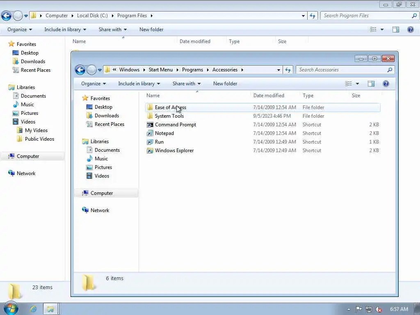Select Windows Explorer shortcut
This screenshot has width=420, height=315.
point(174,151)
